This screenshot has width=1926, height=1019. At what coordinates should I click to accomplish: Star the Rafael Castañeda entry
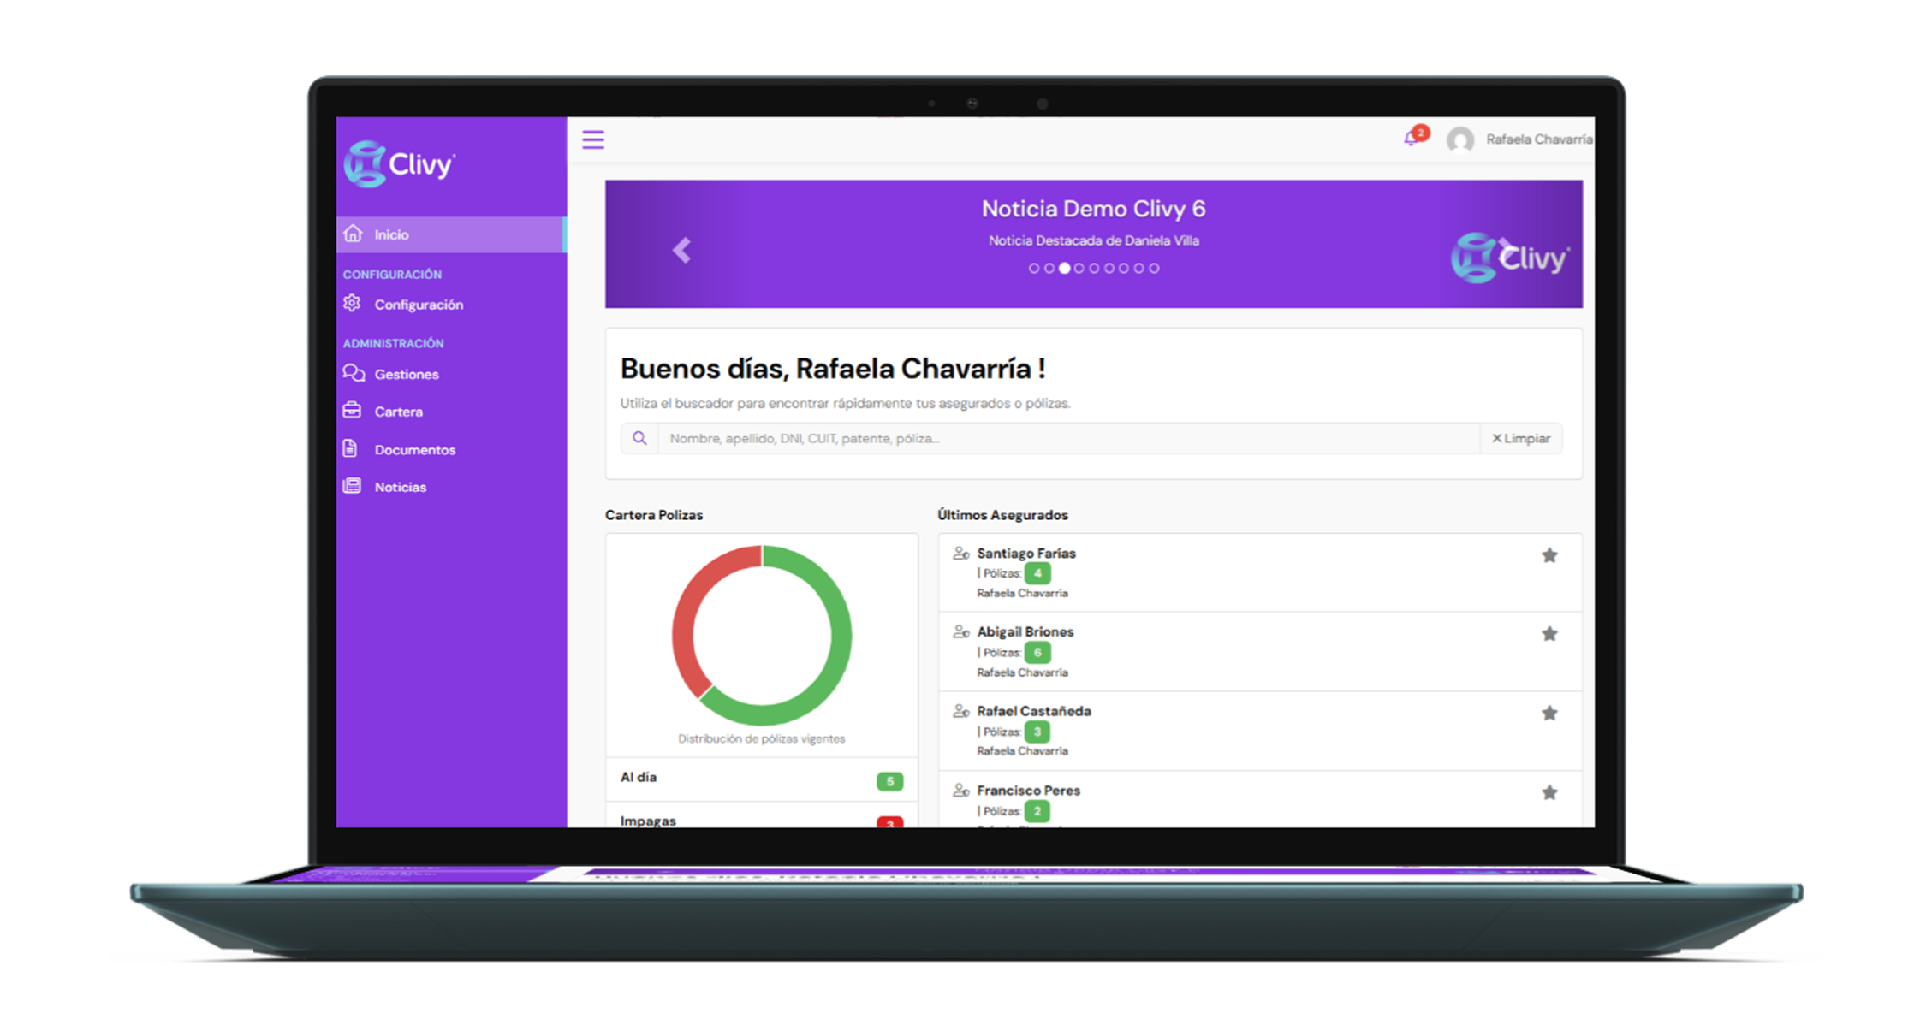pos(1549,713)
